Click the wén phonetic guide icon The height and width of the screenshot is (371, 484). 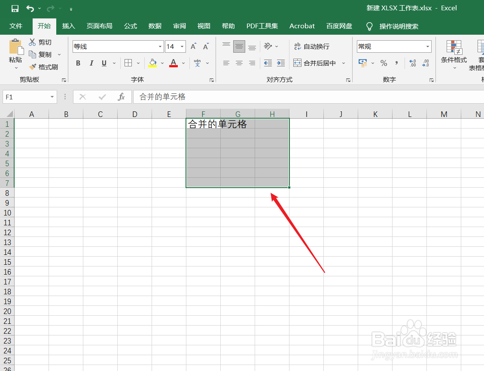click(197, 63)
